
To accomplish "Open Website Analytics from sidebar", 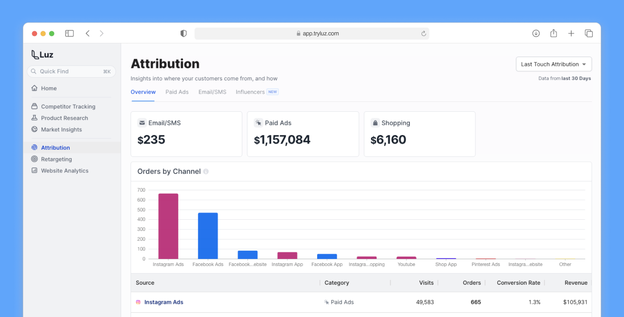I will click(x=65, y=171).
